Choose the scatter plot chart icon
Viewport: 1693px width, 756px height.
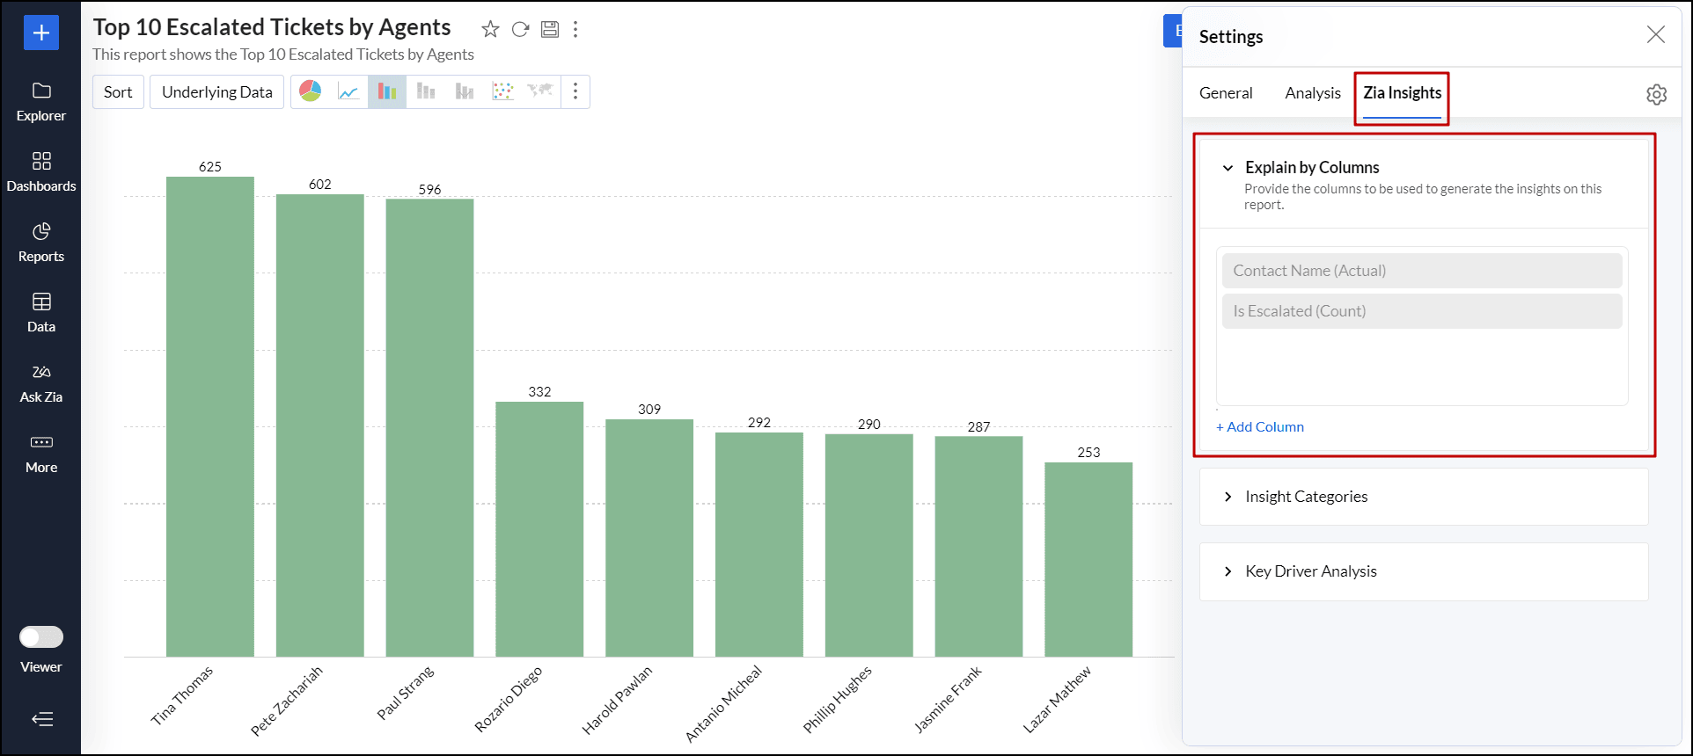pos(502,91)
